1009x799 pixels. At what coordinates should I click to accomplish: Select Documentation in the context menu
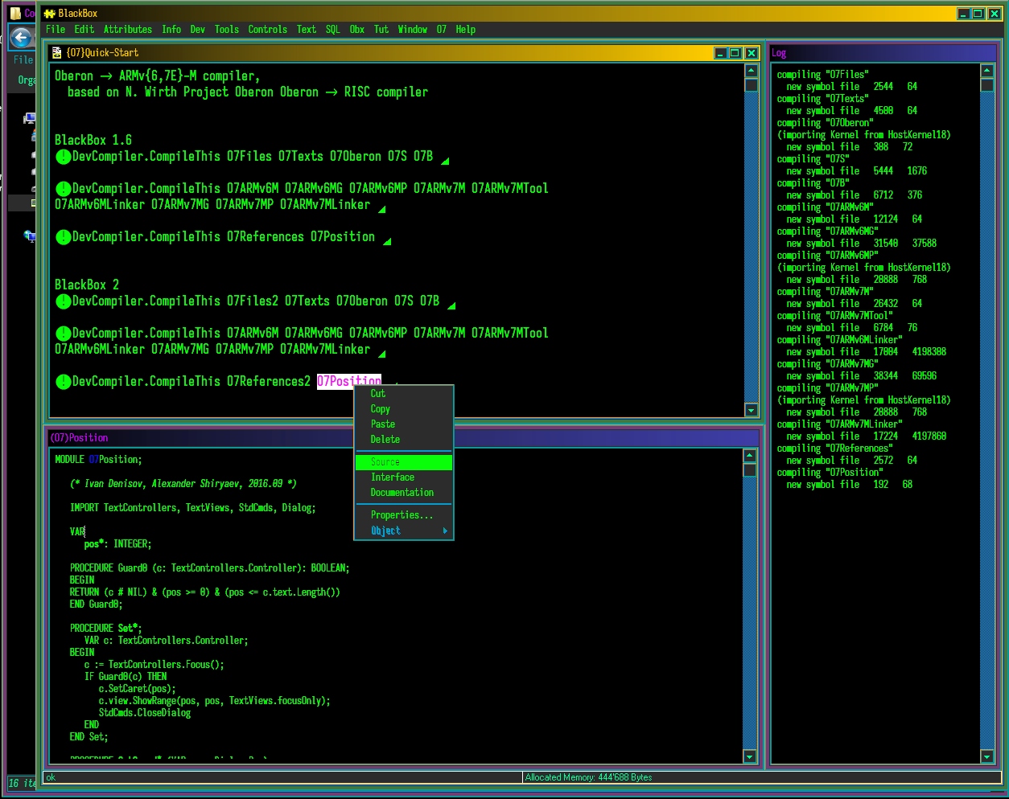point(402,493)
